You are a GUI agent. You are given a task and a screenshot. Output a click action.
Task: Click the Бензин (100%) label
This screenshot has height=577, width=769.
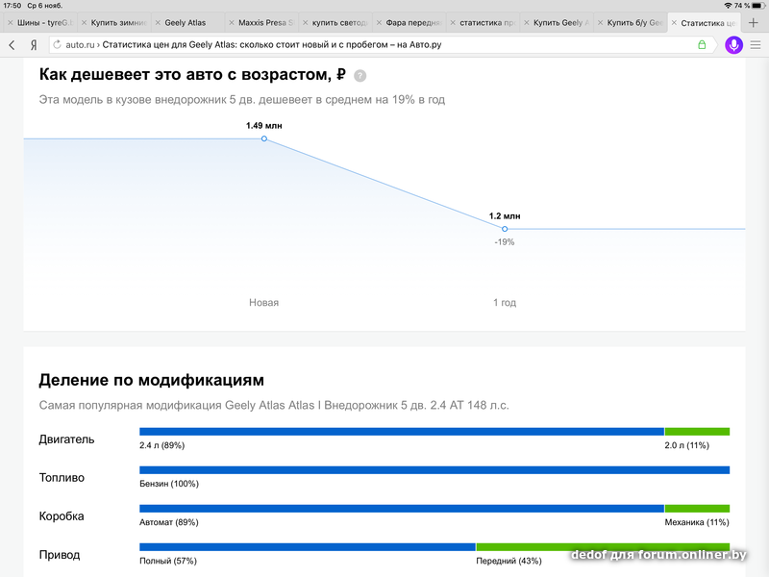(x=169, y=484)
